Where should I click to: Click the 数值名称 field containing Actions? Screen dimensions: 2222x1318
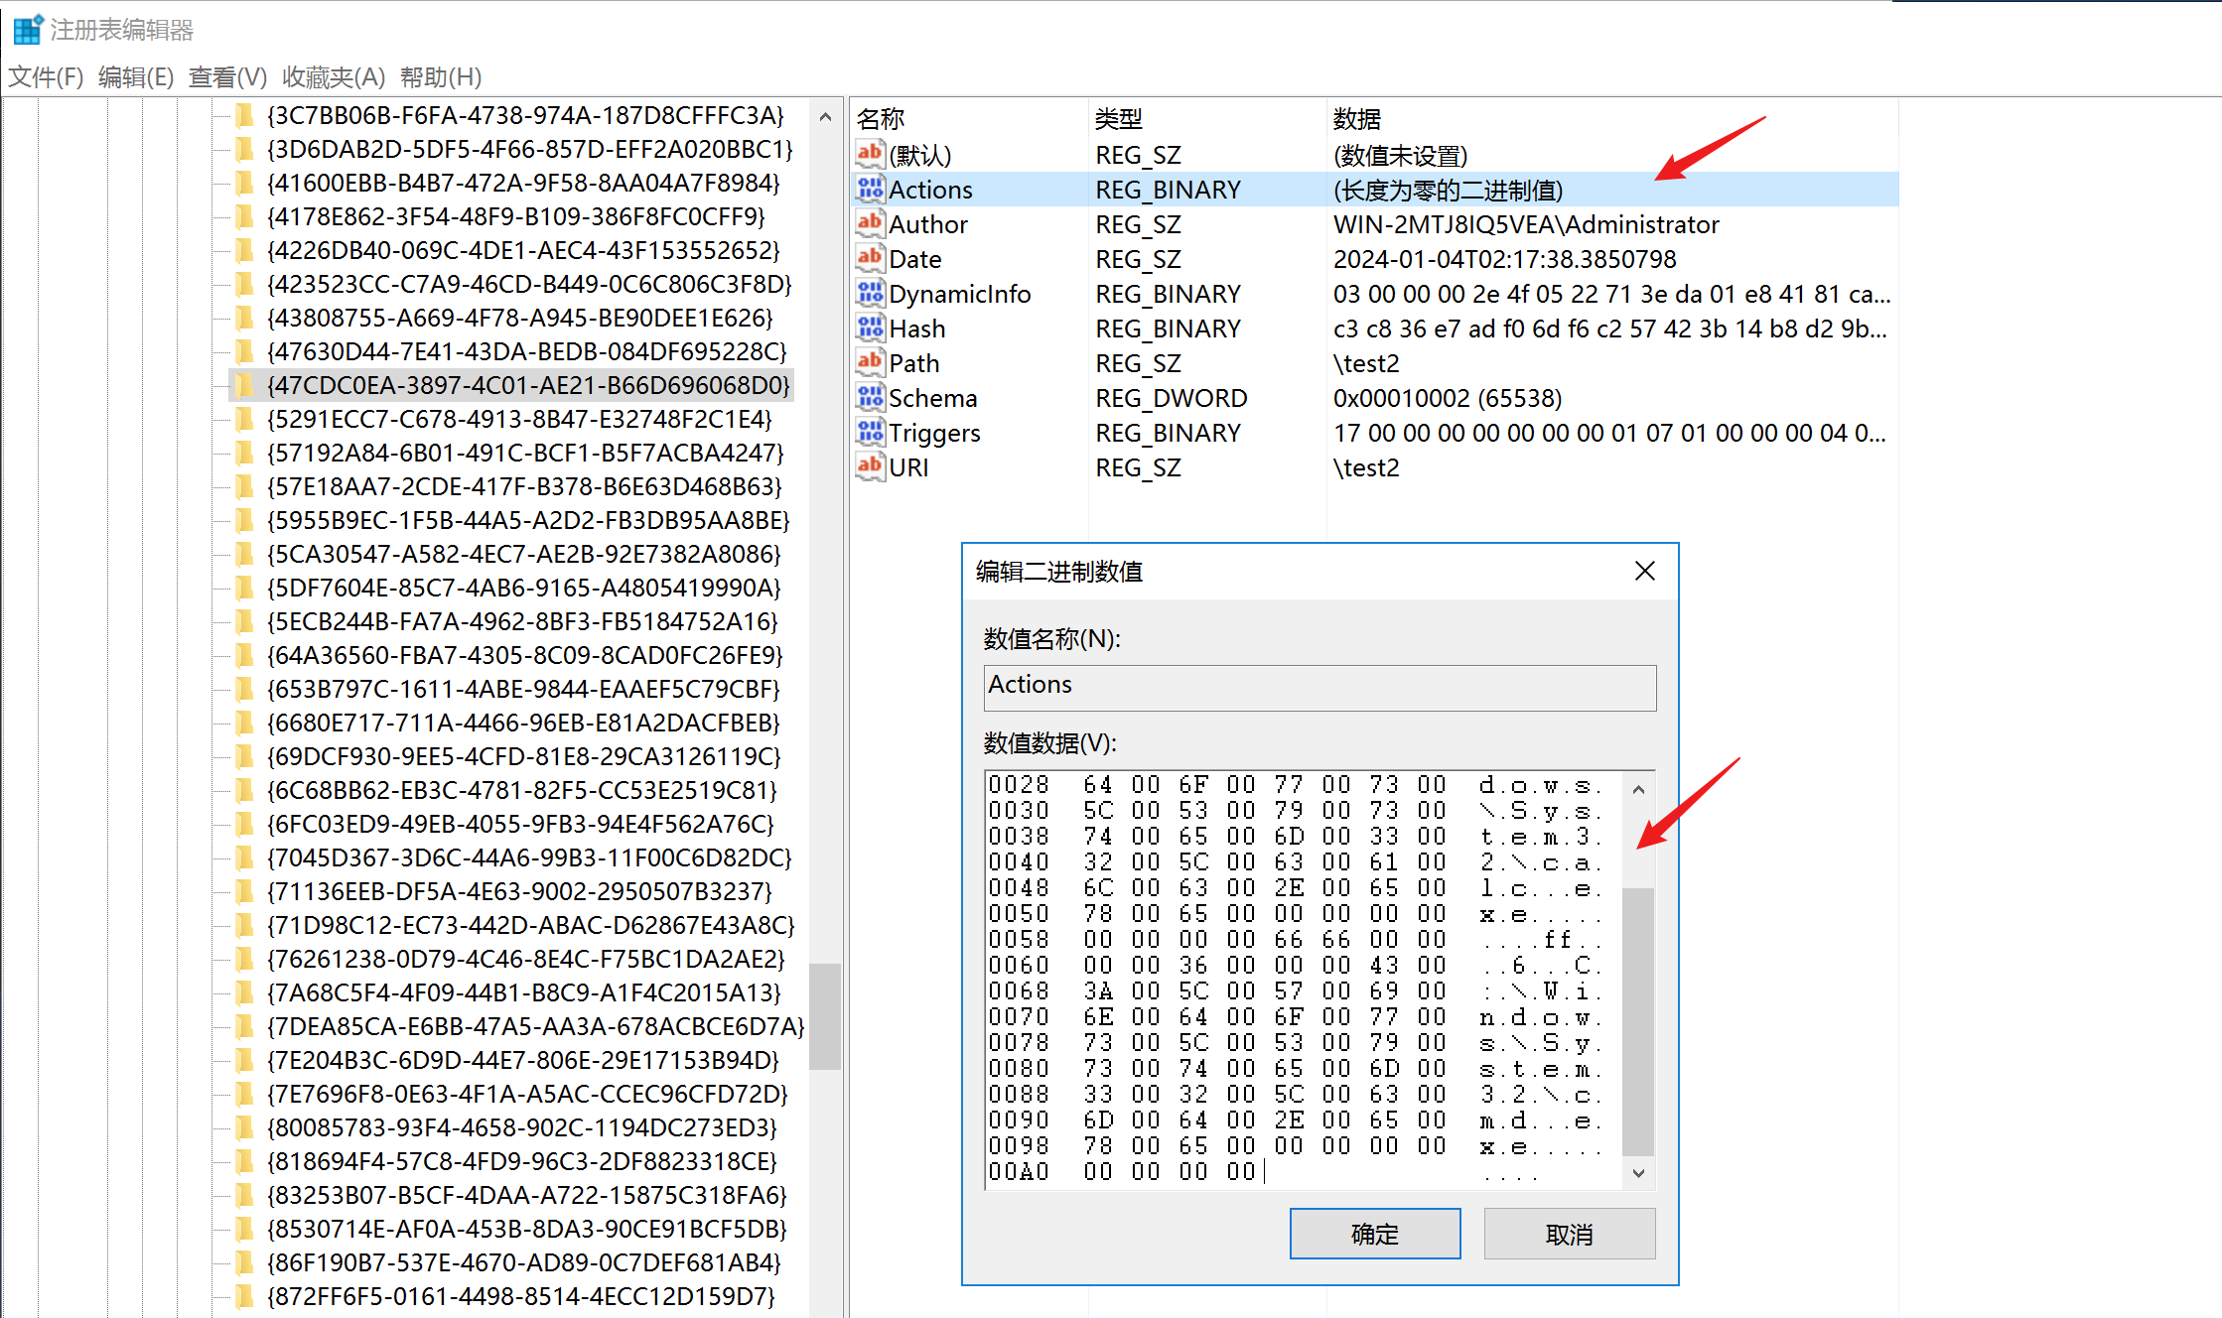pos(1319,687)
